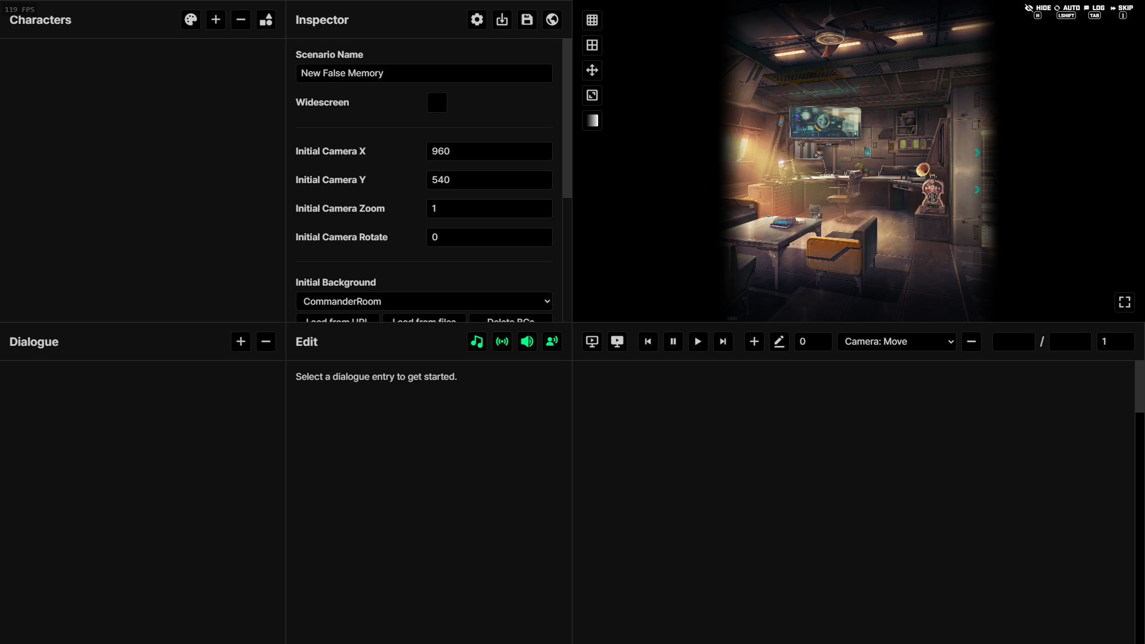Click the Initial Camera Zoom field
Image resolution: width=1145 pixels, height=644 pixels.
pyautogui.click(x=490, y=209)
